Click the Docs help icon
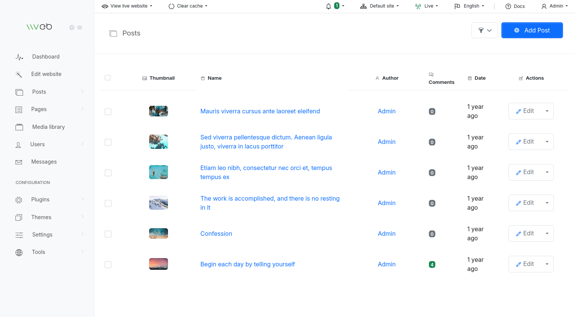 [508, 6]
